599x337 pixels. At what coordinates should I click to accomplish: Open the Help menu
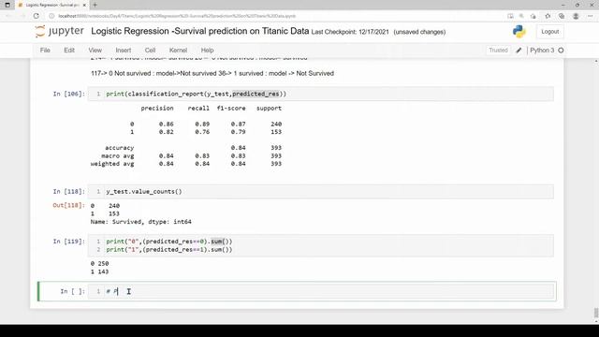click(x=207, y=50)
